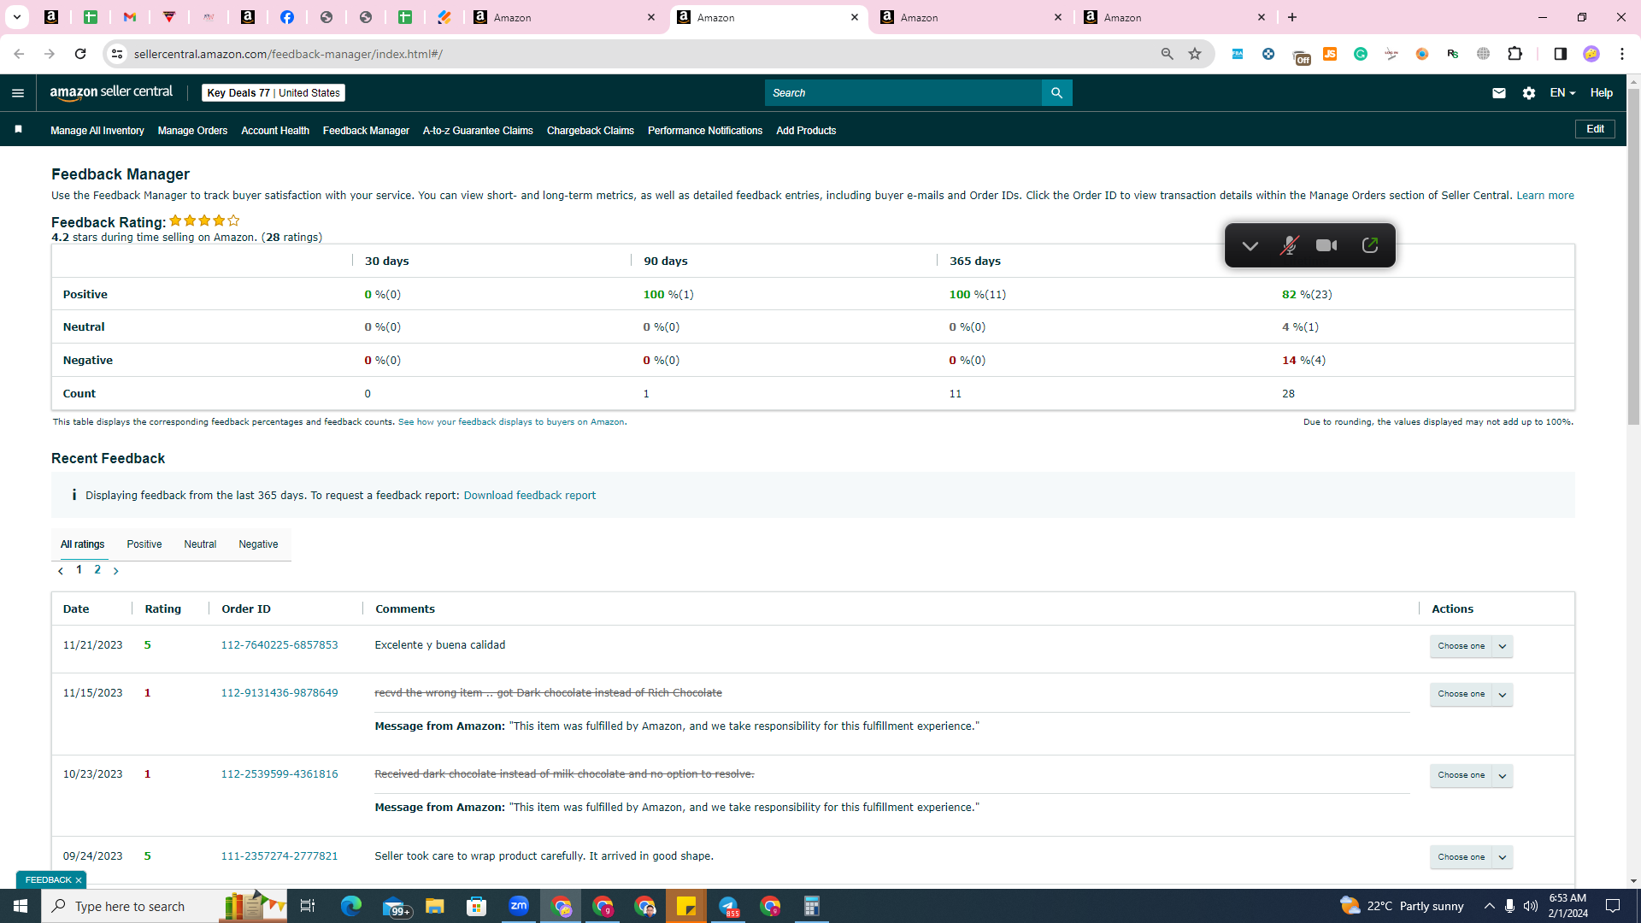This screenshot has width=1641, height=923.
Task: Open the Chrome three-dot menu
Action: click(1622, 54)
